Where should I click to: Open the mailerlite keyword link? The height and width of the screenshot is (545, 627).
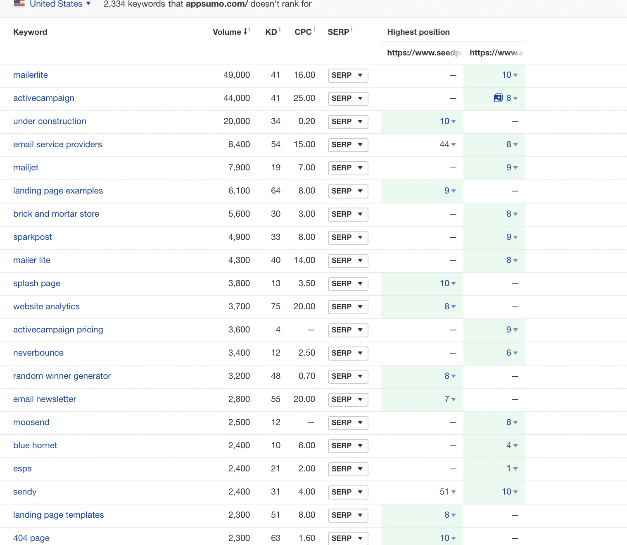(31, 75)
